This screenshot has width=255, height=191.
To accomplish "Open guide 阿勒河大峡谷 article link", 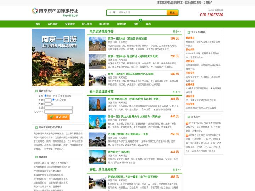I will coord(52,163).
